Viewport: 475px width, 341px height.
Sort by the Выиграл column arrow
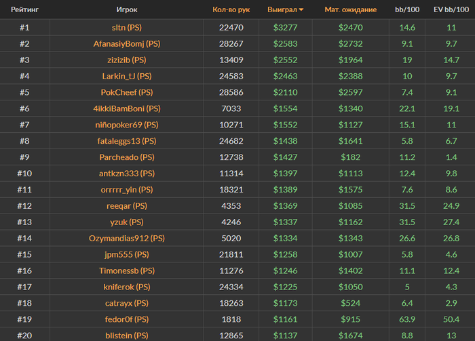pyautogui.click(x=301, y=10)
